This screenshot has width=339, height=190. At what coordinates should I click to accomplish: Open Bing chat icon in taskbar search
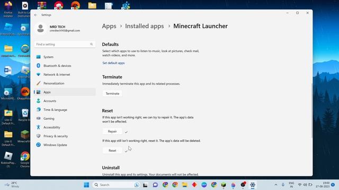pyautogui.click(x=137, y=185)
